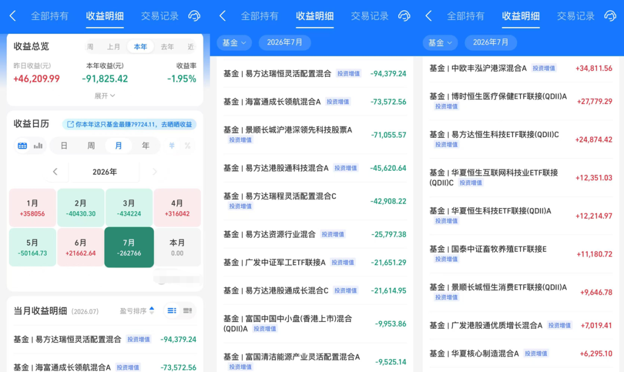Open 全部持有 tab in right panel

(466, 16)
